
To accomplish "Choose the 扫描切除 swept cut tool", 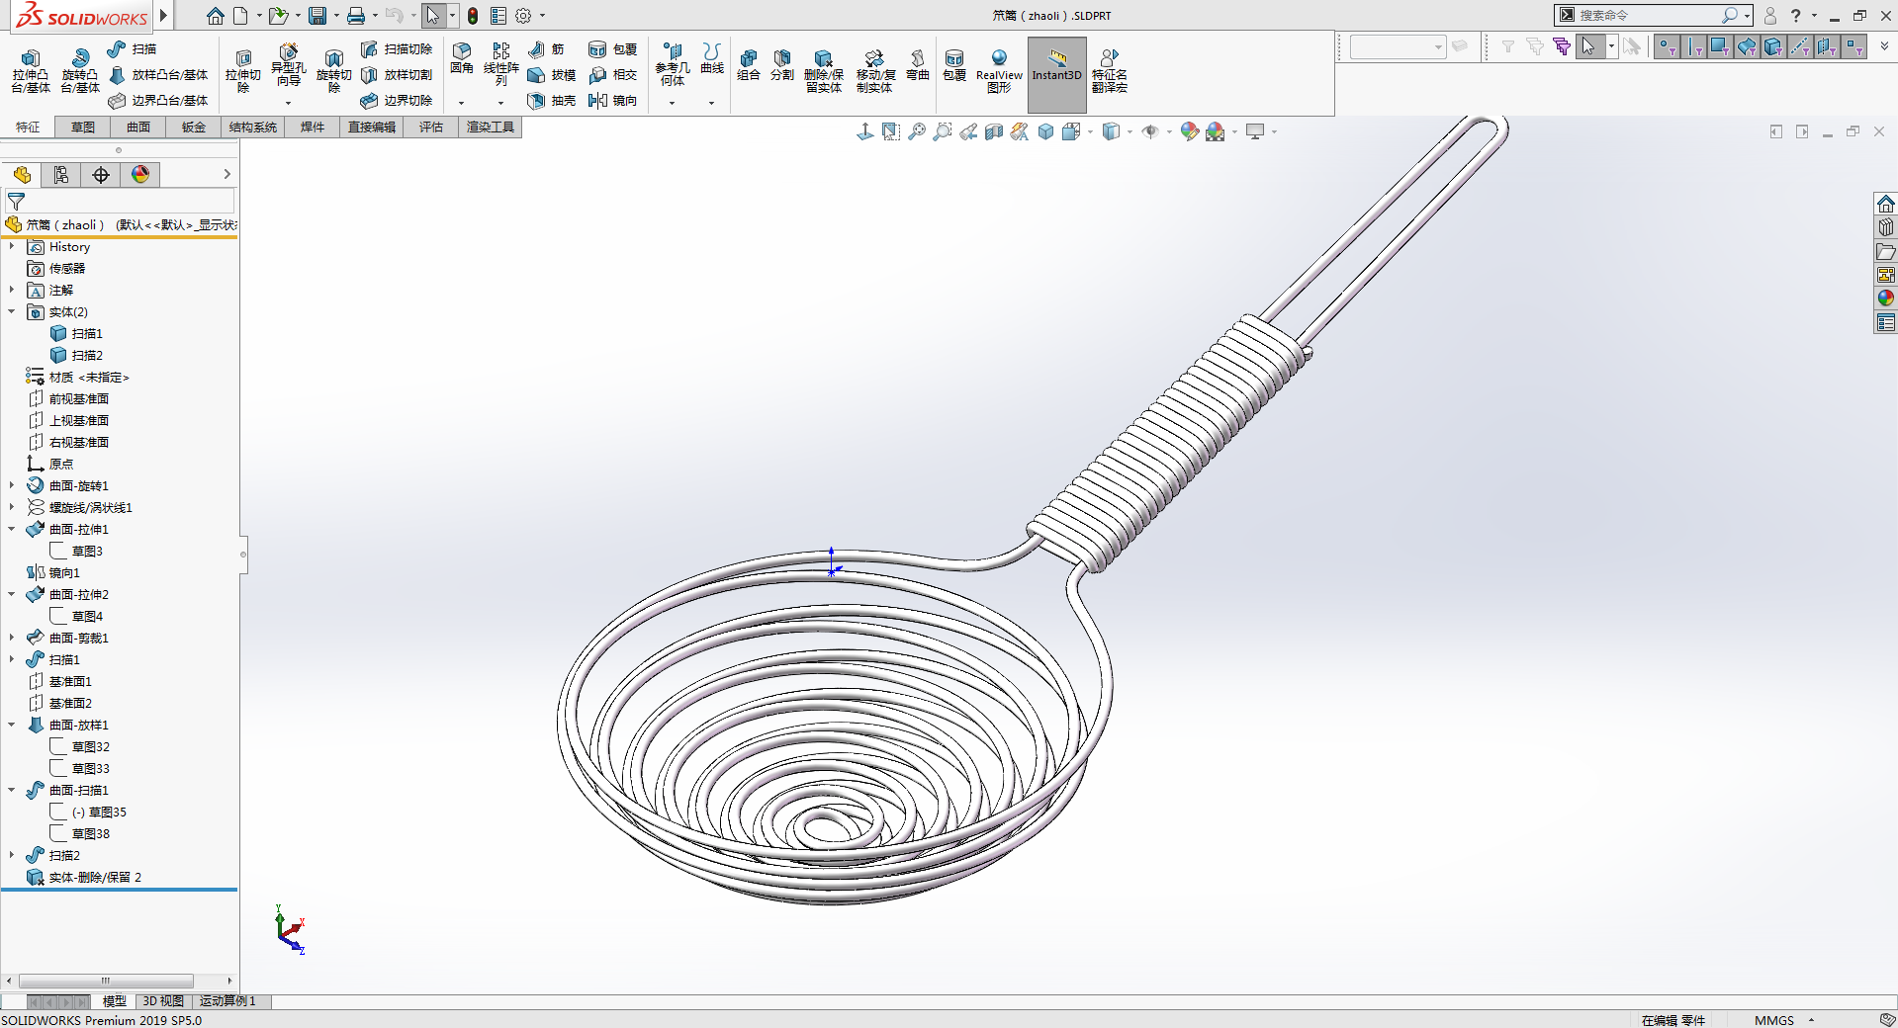I will (396, 48).
